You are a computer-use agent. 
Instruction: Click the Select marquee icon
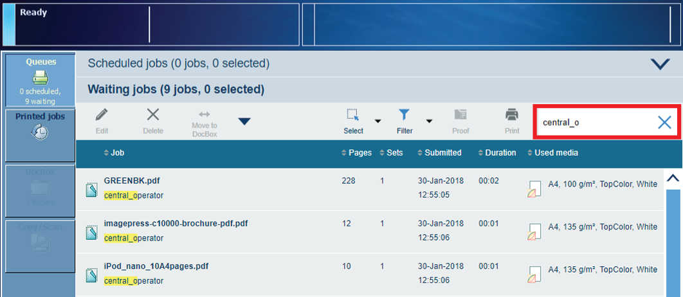click(x=353, y=115)
